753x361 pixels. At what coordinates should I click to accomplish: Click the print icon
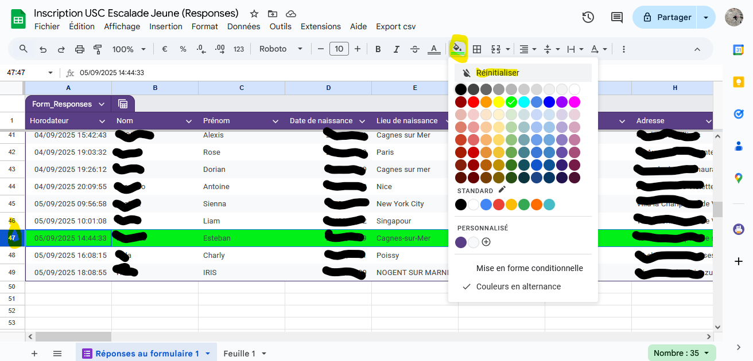pyautogui.click(x=80, y=49)
